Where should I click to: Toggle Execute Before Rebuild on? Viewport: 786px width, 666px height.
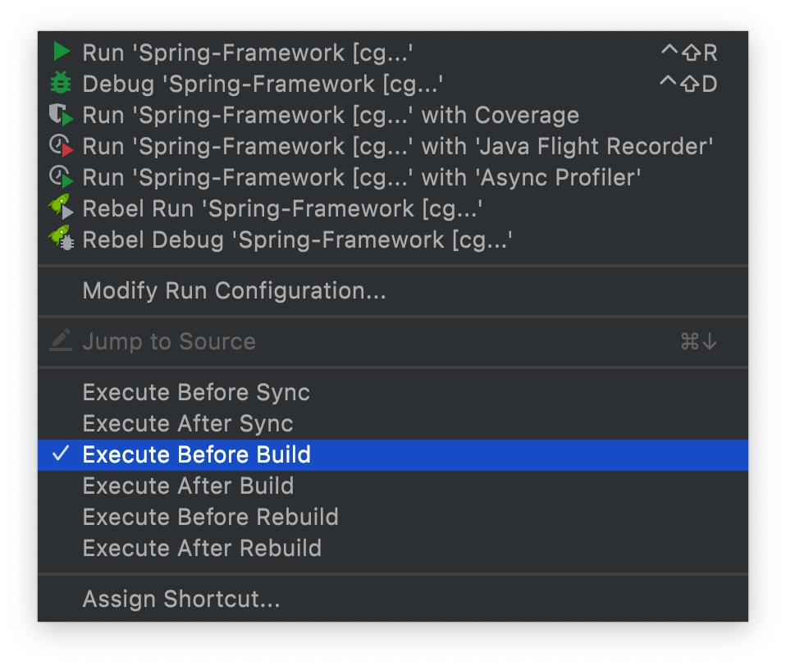point(210,517)
